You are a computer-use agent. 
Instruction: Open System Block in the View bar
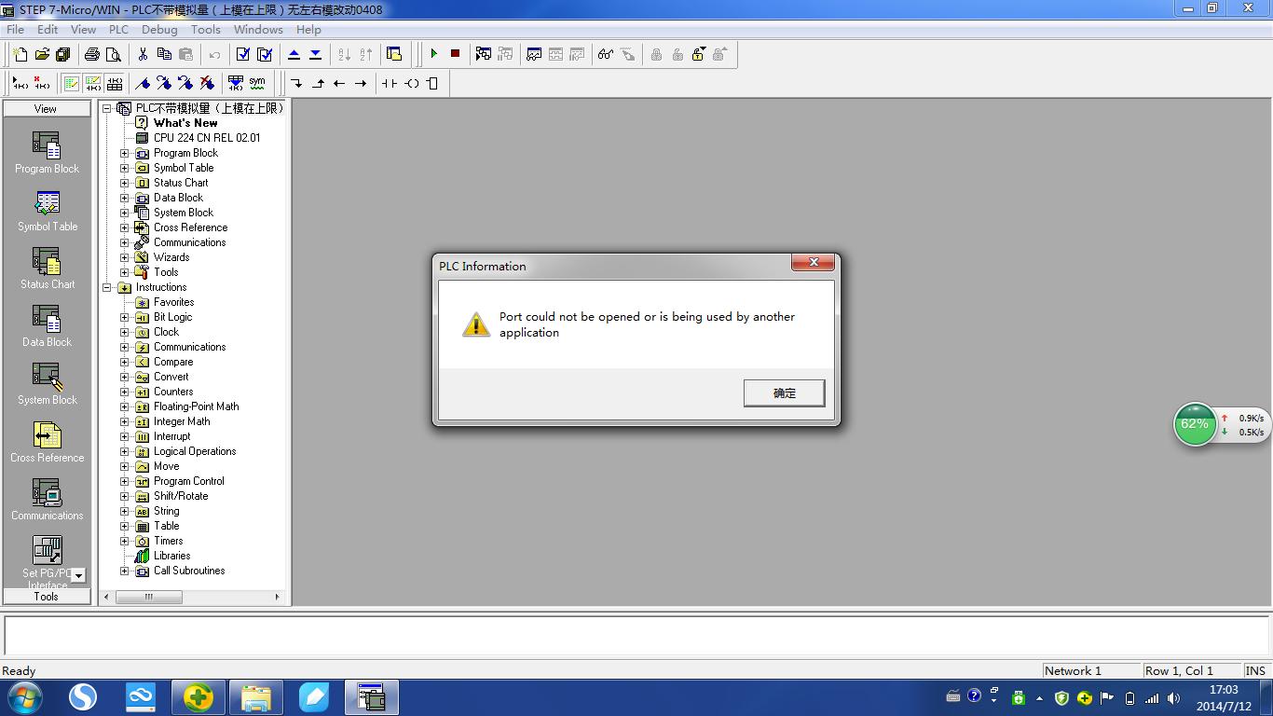pyautogui.click(x=47, y=384)
